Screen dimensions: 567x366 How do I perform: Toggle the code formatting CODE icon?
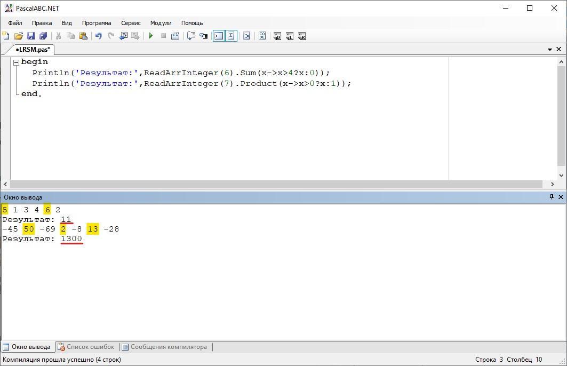pos(262,36)
